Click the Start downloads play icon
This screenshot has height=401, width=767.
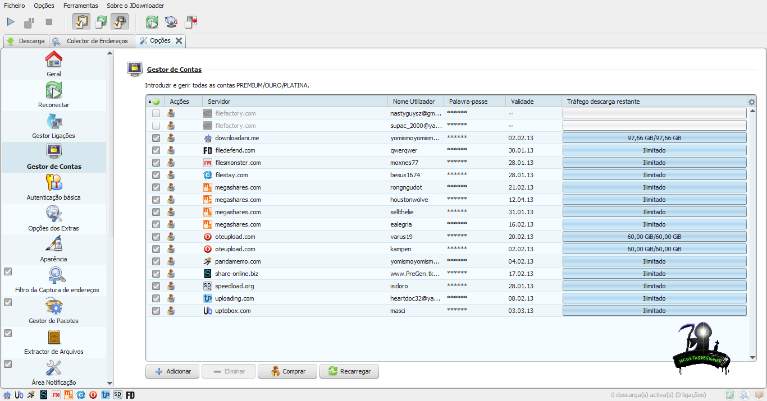pos(11,22)
